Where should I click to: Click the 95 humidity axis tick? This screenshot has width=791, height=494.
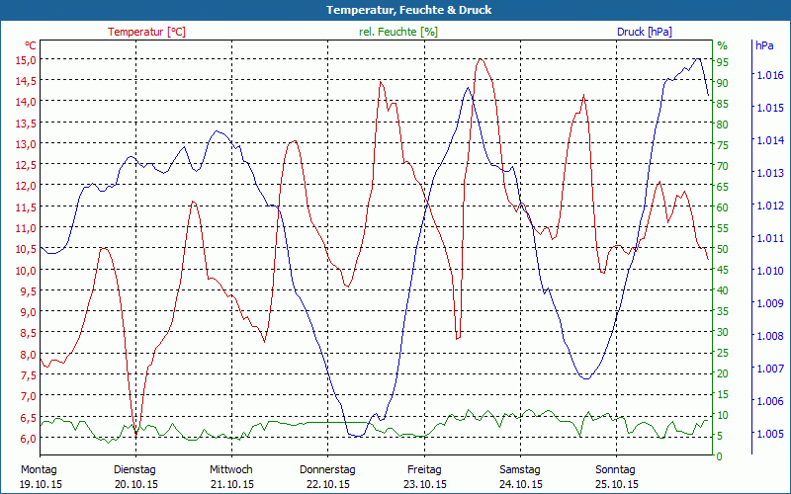[x=723, y=62]
